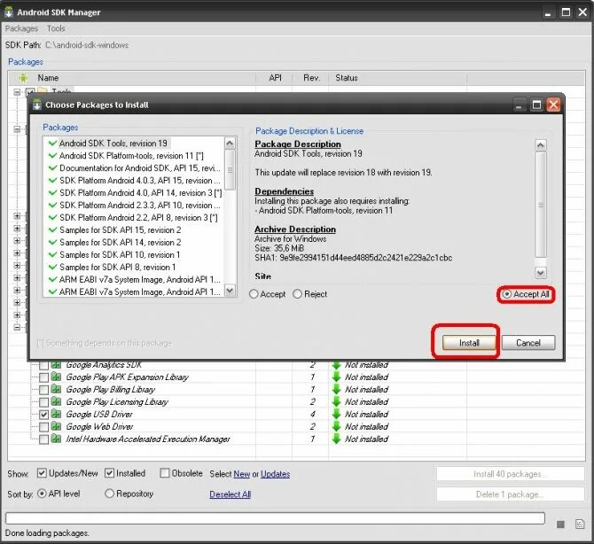594x544 pixels.
Task: Check Google Play APK Expansion Library checkbox
Action: click(x=43, y=377)
